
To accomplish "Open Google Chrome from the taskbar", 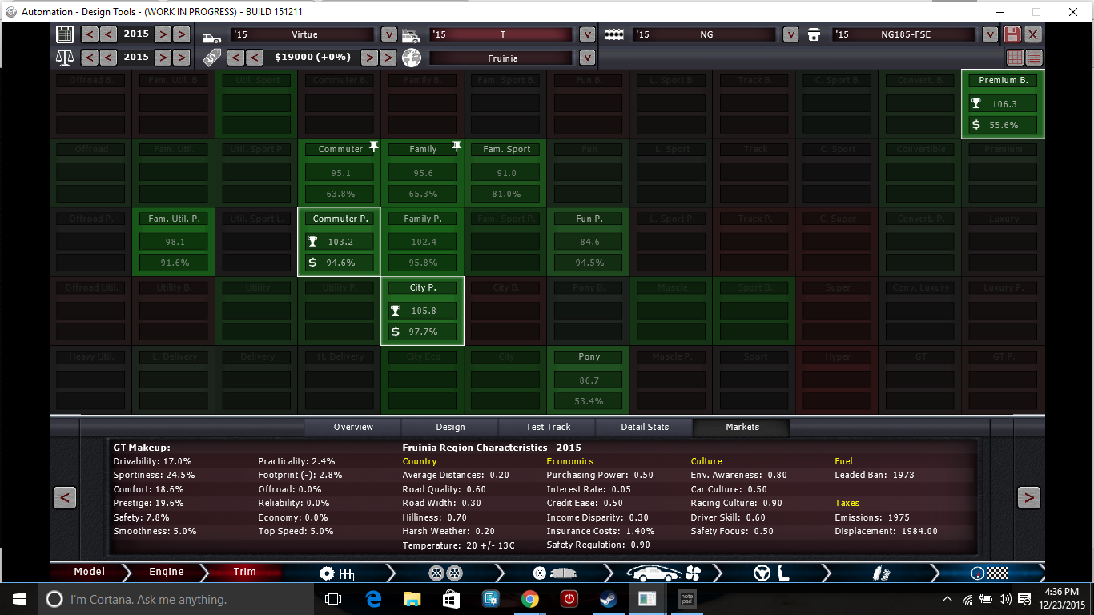I will click(x=529, y=599).
